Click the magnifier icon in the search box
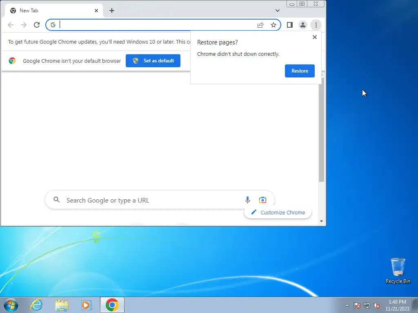The width and height of the screenshot is (418, 313). pyautogui.click(x=56, y=200)
